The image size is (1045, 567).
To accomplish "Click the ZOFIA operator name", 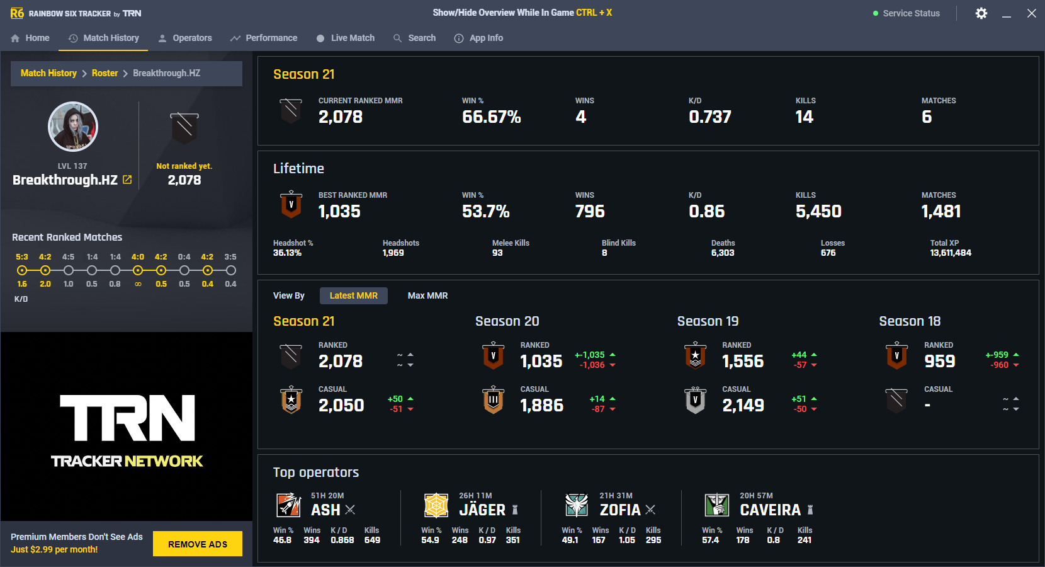I will pos(620,510).
